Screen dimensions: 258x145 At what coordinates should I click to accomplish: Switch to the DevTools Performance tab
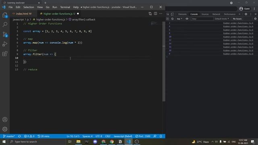click(229, 14)
